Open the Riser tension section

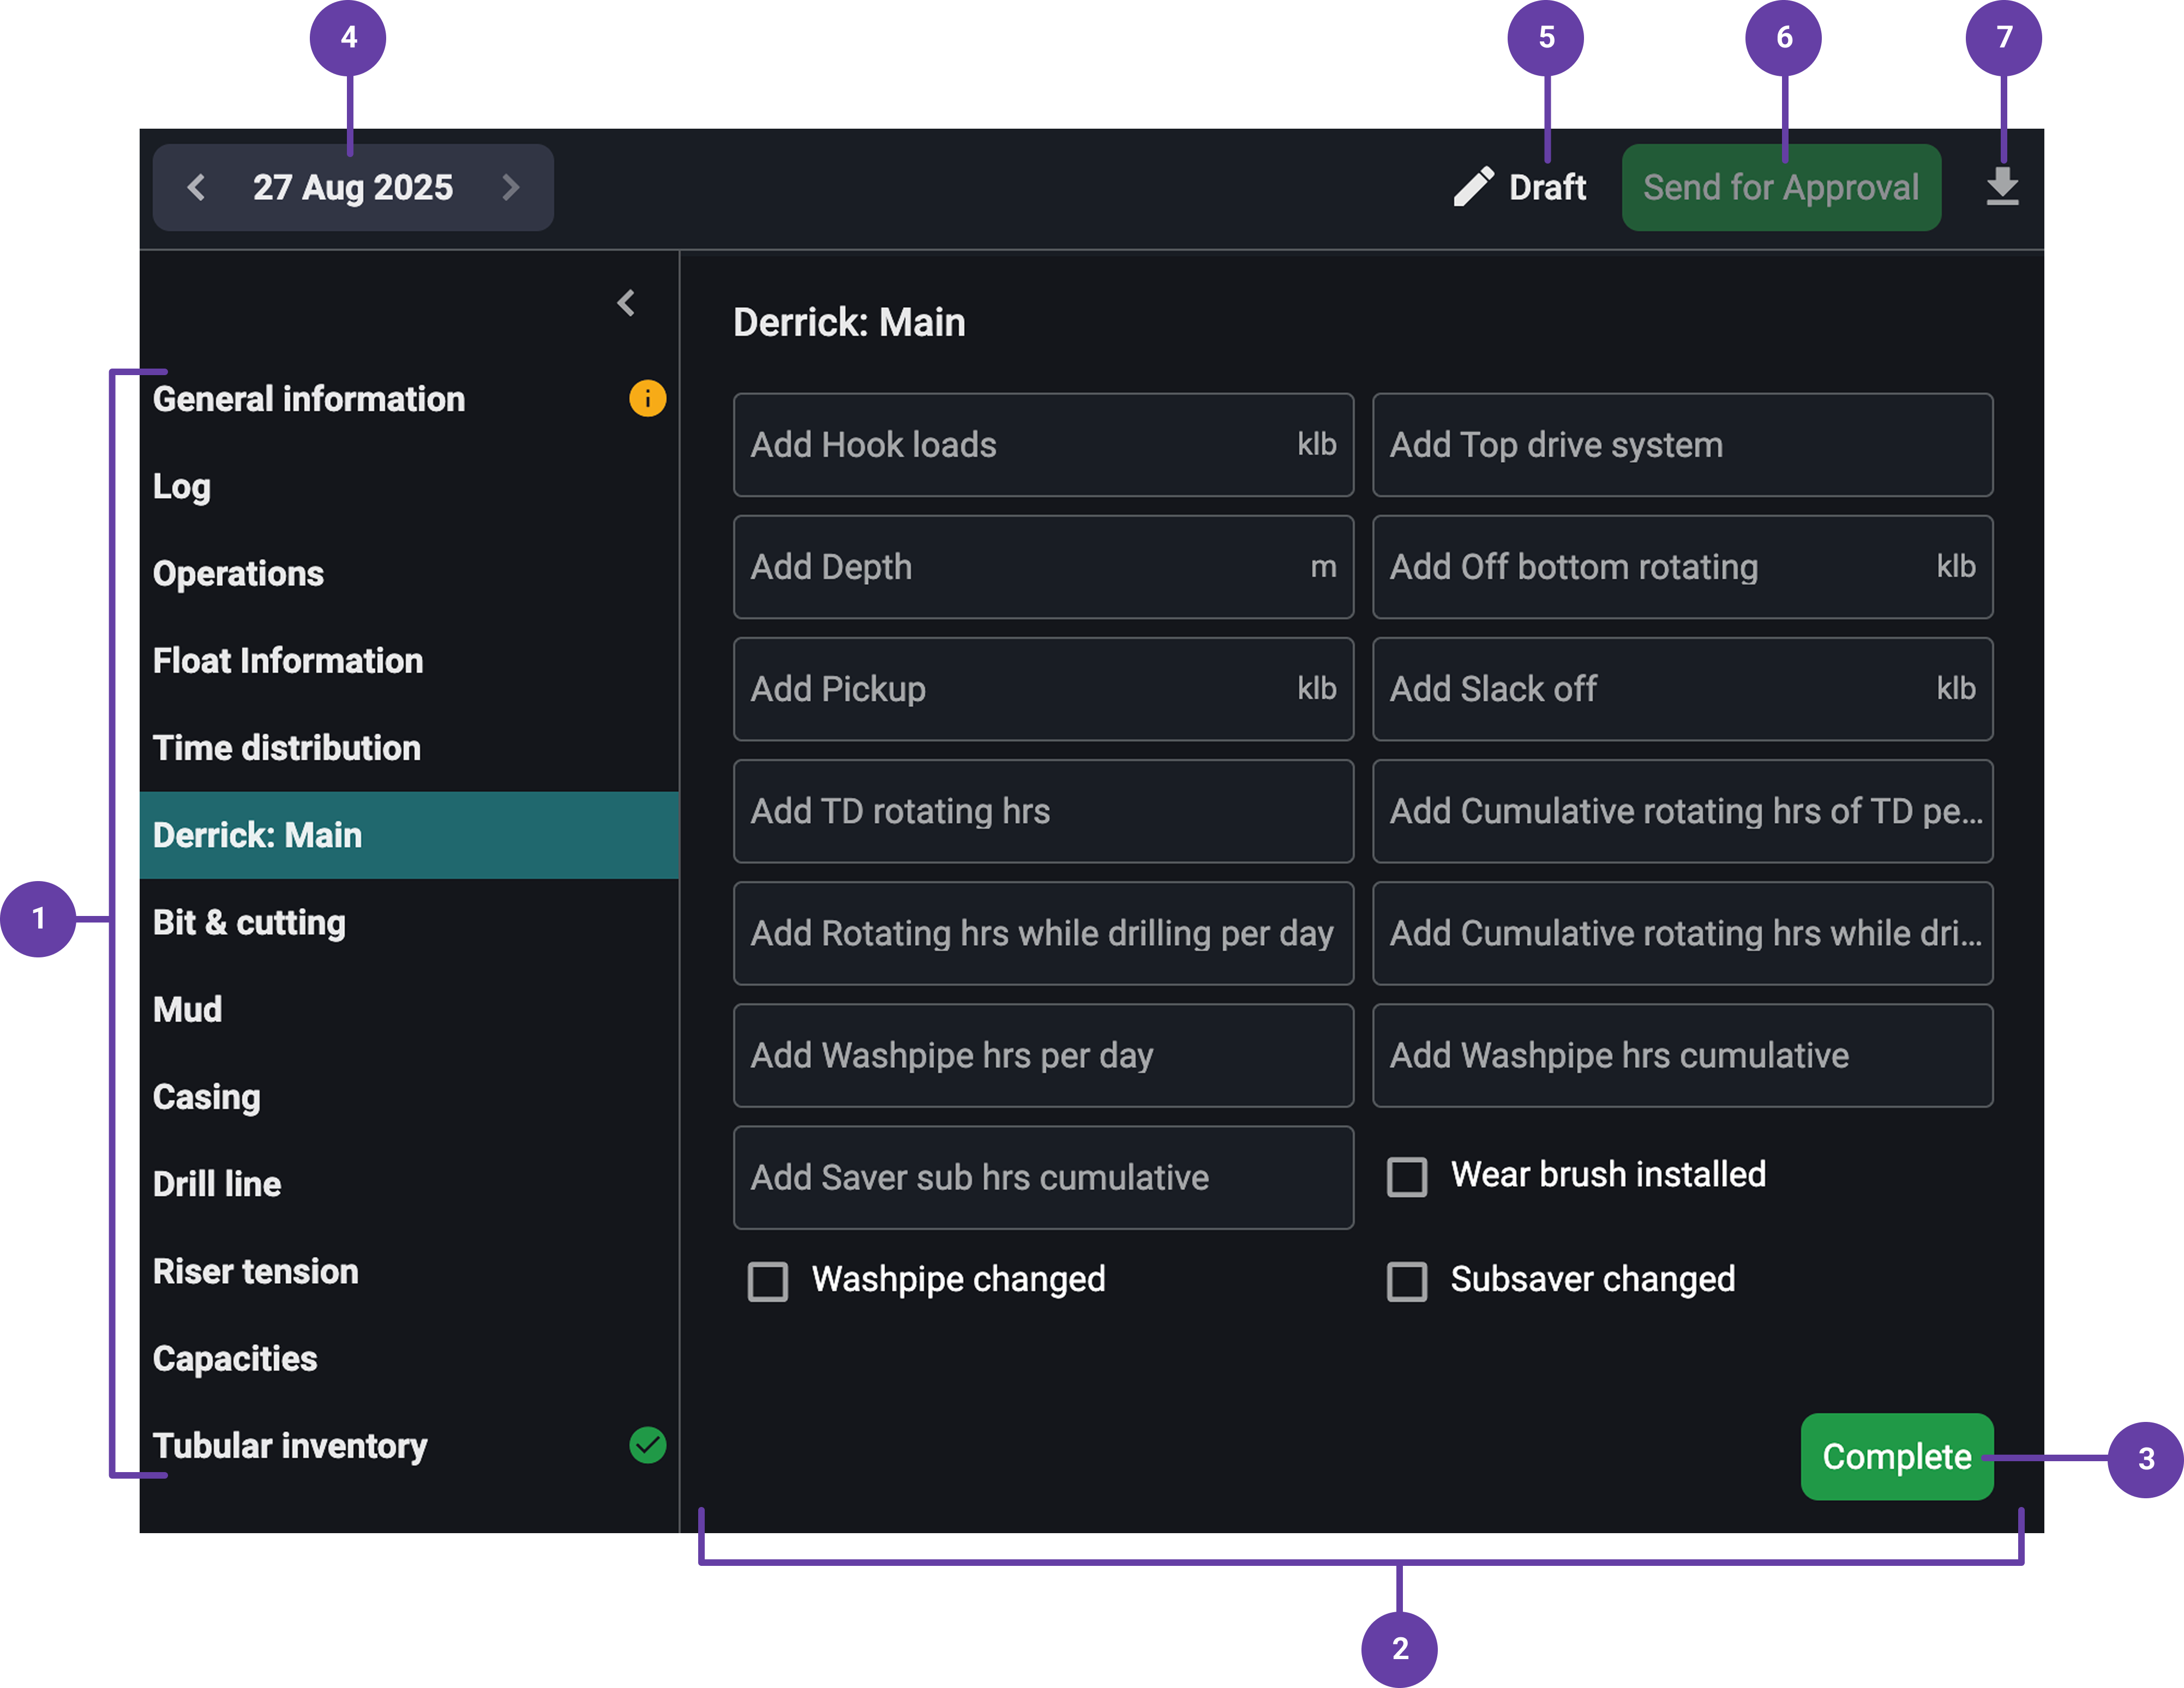[x=256, y=1271]
